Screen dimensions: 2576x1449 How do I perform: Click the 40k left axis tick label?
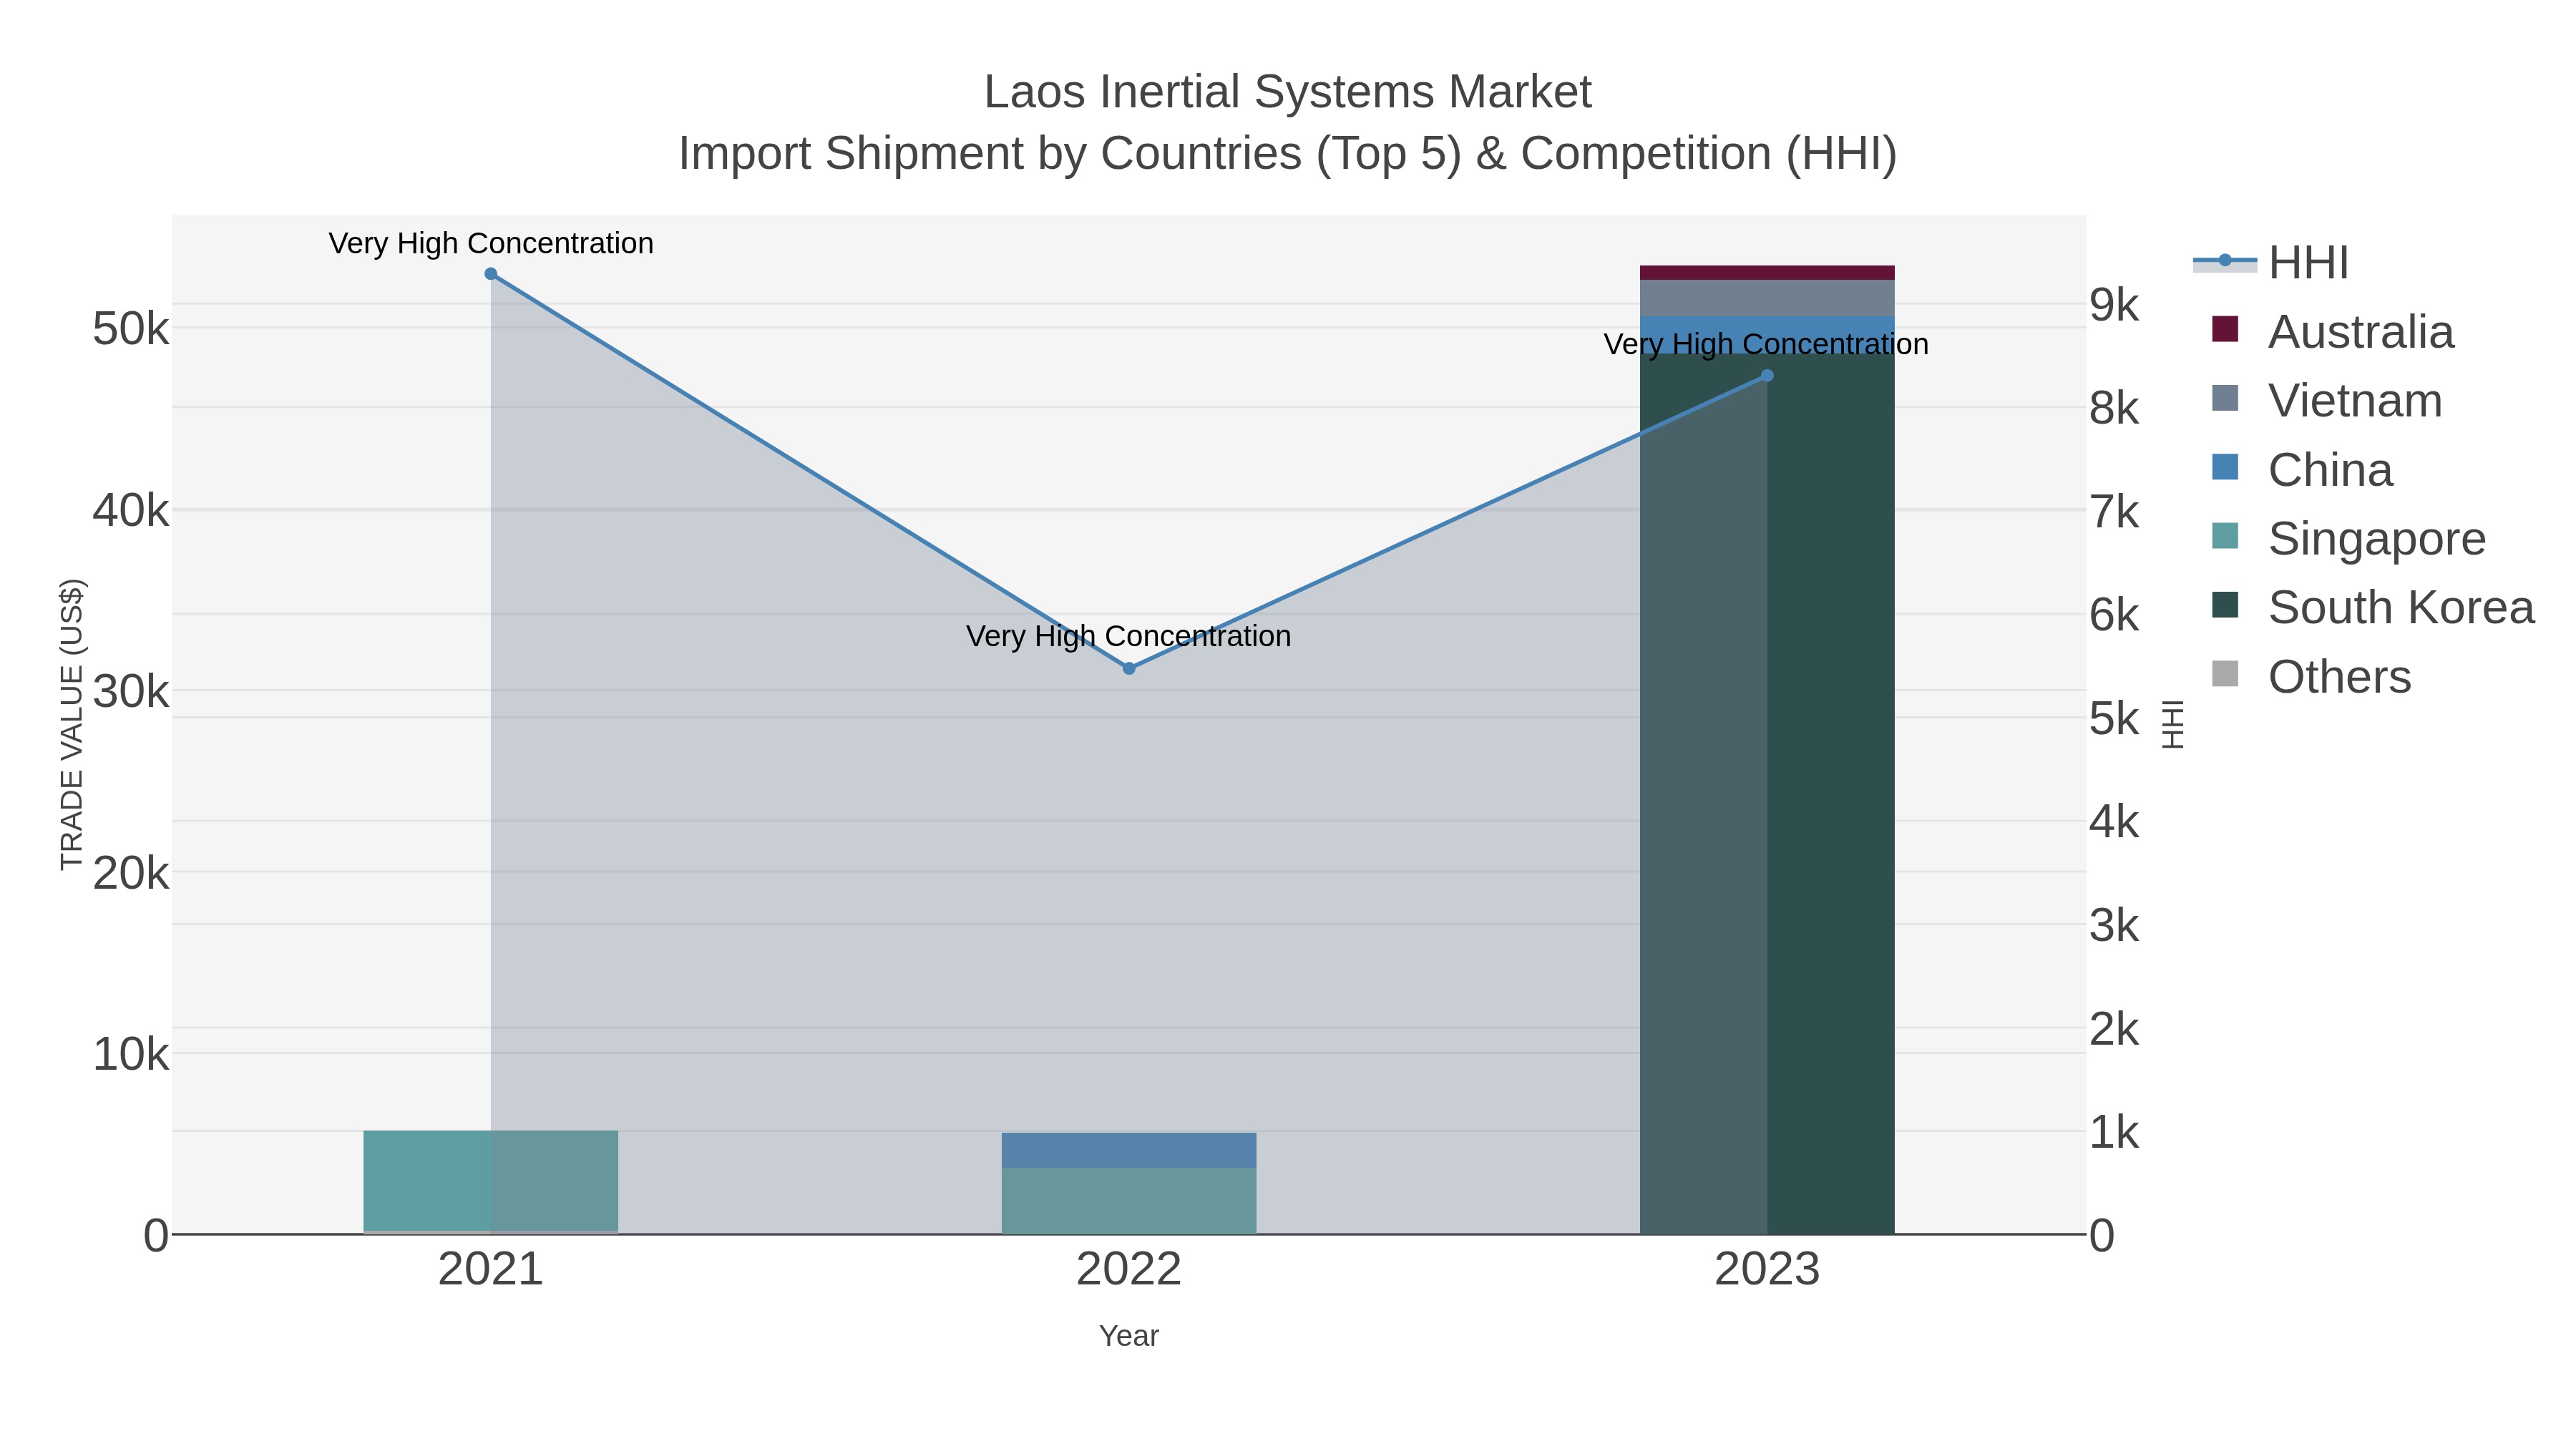[x=131, y=511]
